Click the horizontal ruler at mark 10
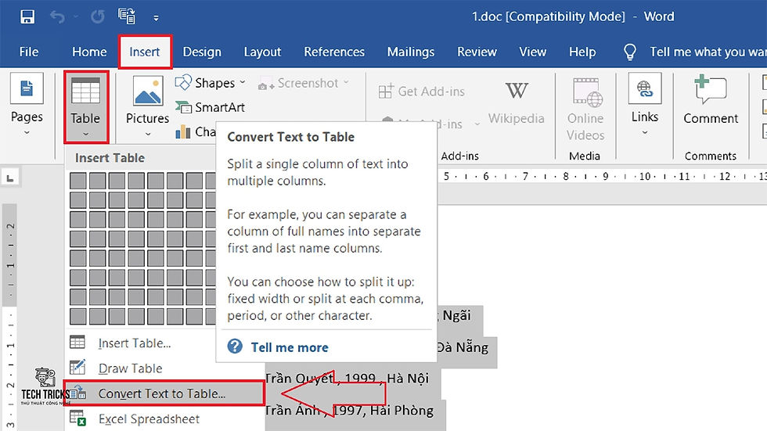This screenshot has width=767, height=431. tap(645, 177)
